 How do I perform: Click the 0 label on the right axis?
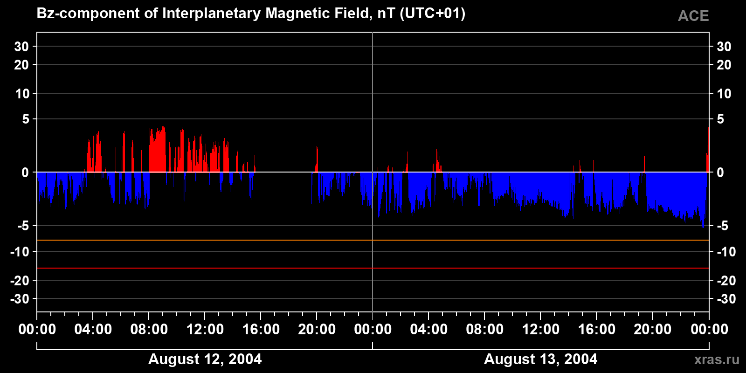(720, 173)
